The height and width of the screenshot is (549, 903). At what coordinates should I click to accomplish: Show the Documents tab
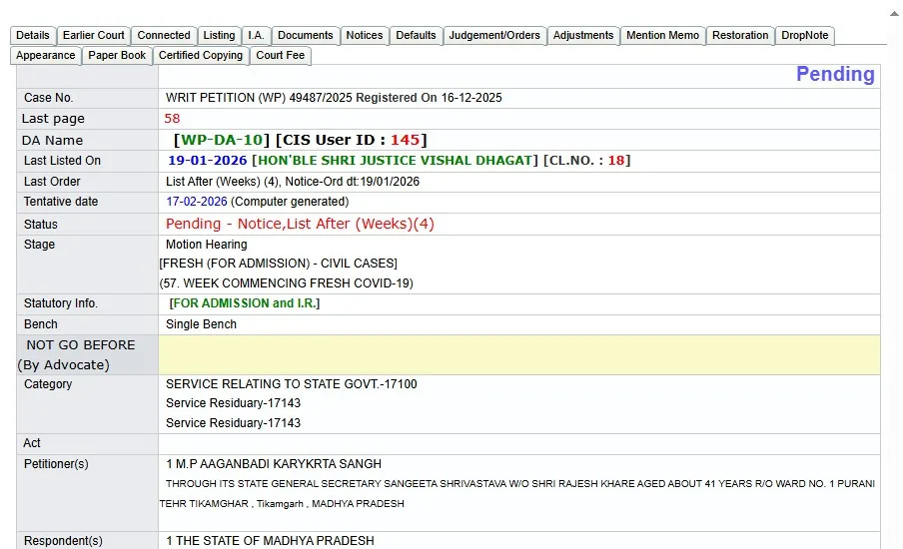coord(306,35)
